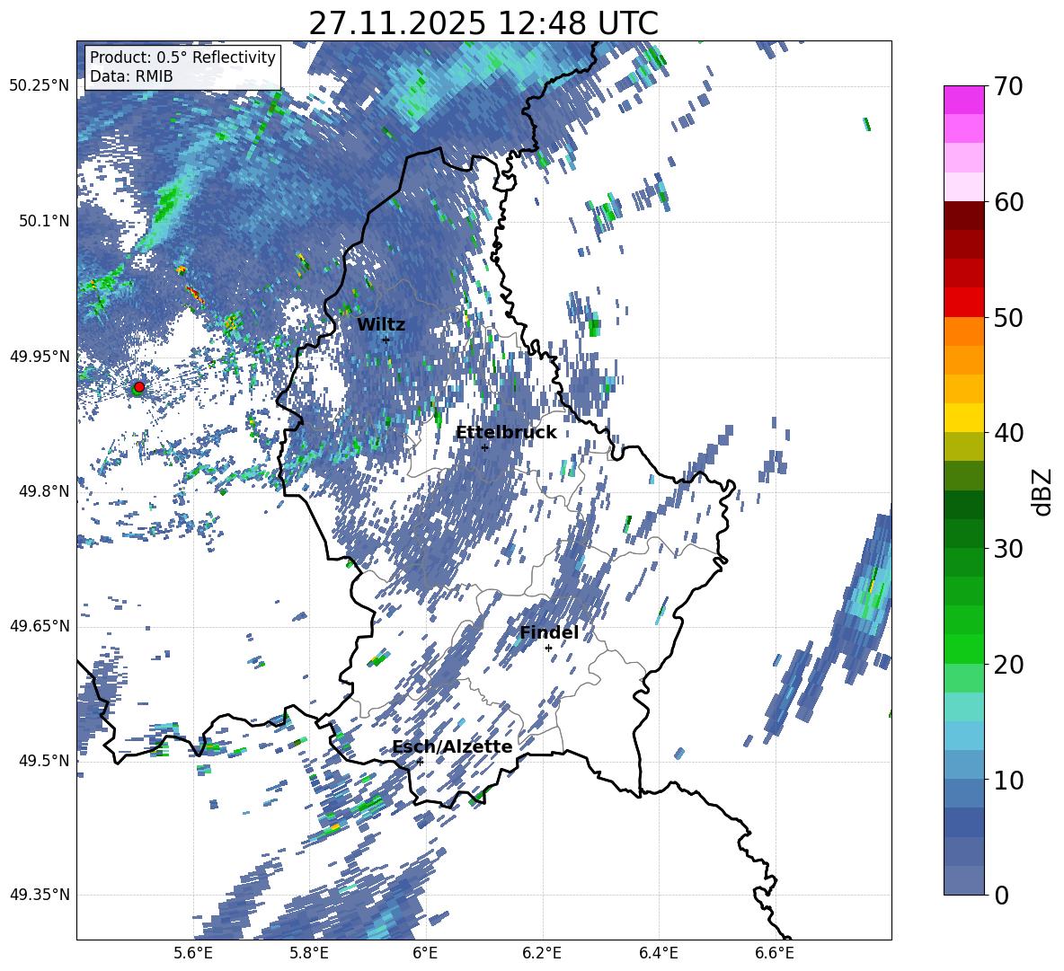Click the 6.6°E longitude label
1064x971 pixels.
775,953
